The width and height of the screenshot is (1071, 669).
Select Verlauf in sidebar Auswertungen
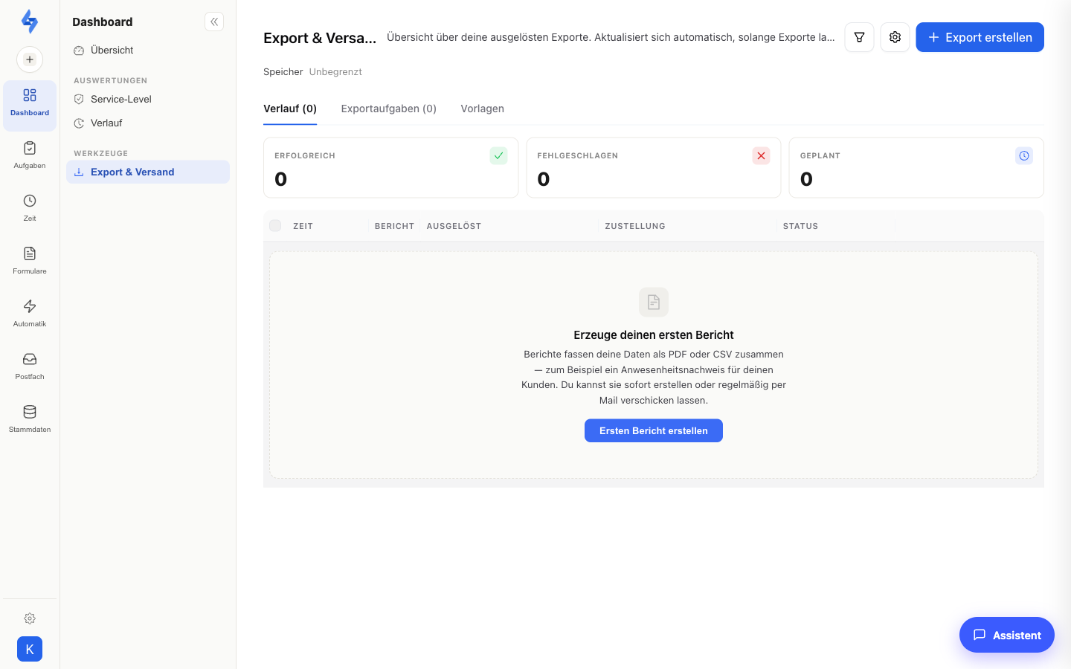click(148, 123)
